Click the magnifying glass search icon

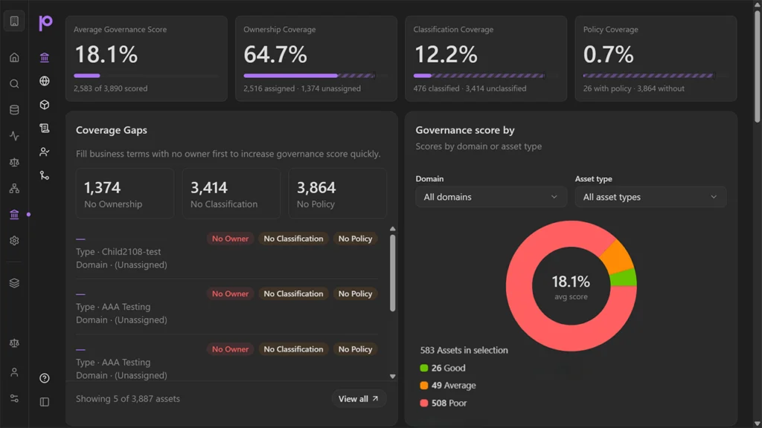tap(14, 84)
